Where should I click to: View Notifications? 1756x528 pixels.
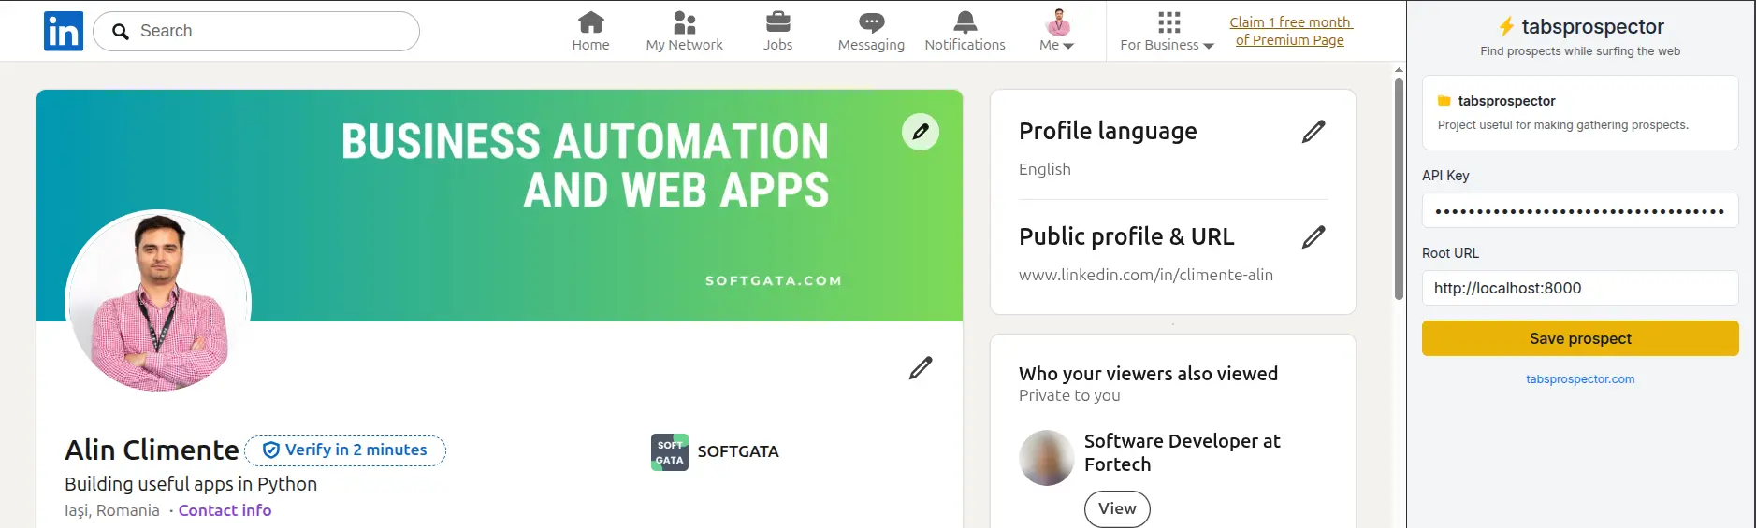(x=965, y=31)
